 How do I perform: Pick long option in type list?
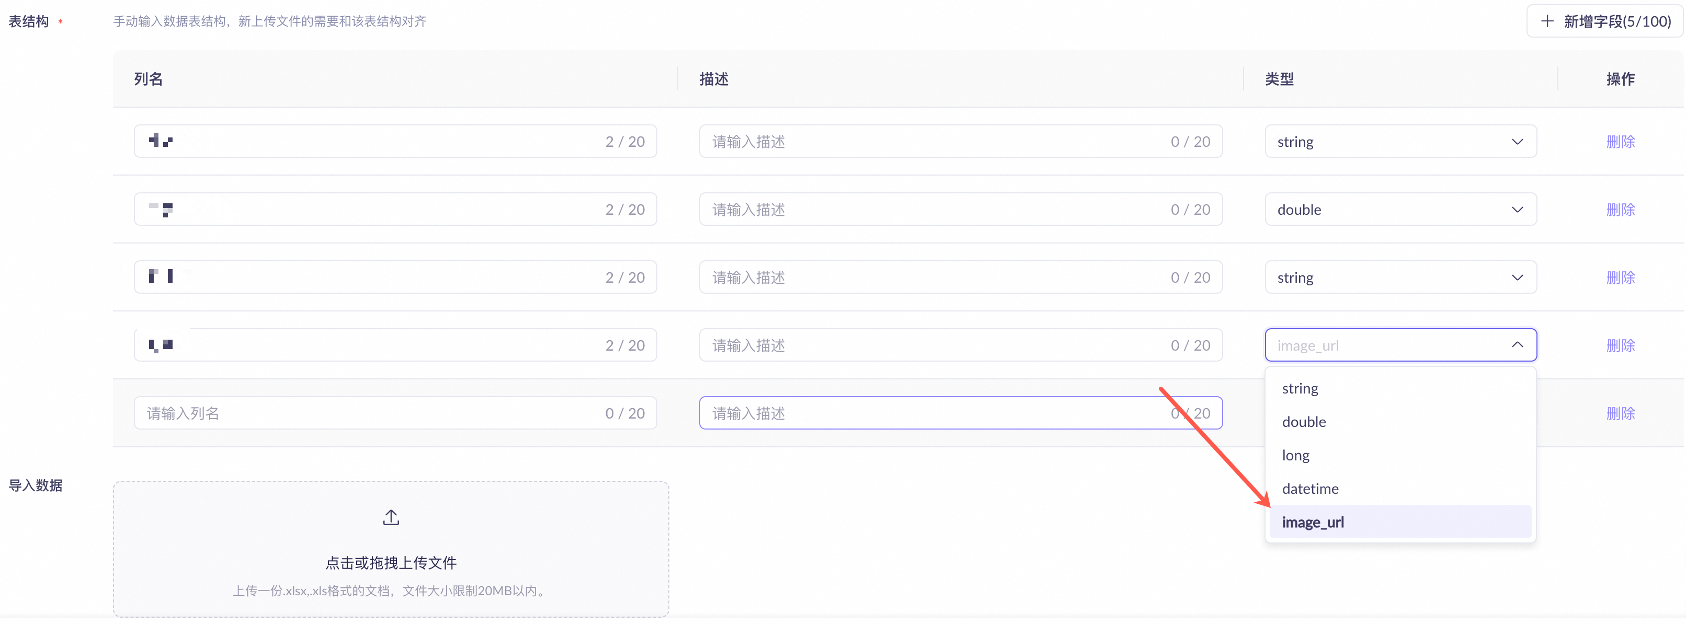click(x=1295, y=455)
